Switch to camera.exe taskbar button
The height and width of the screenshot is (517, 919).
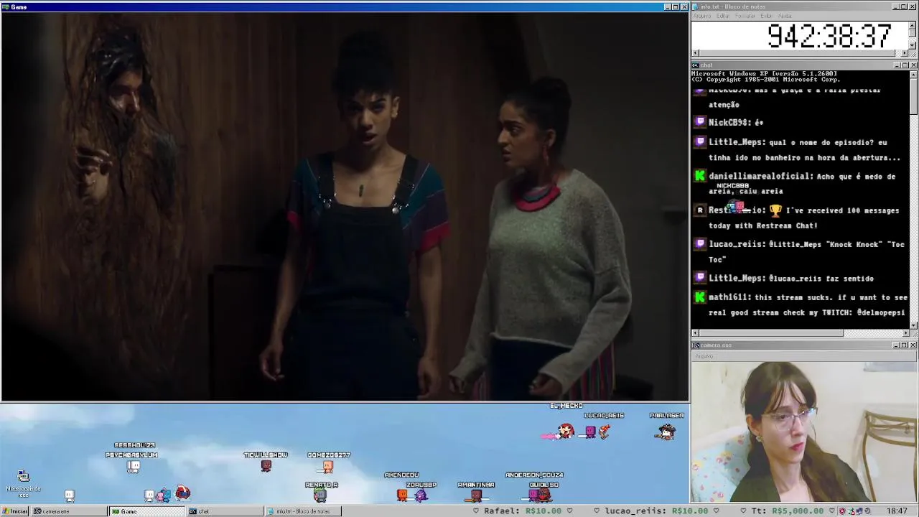click(69, 511)
